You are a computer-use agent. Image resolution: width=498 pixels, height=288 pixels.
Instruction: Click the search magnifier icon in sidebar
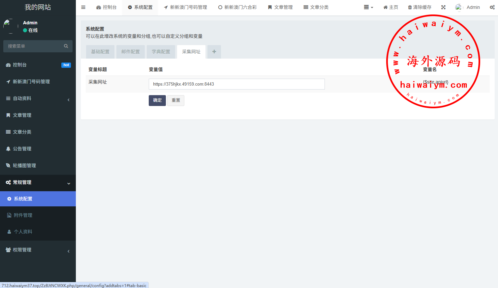click(66, 46)
